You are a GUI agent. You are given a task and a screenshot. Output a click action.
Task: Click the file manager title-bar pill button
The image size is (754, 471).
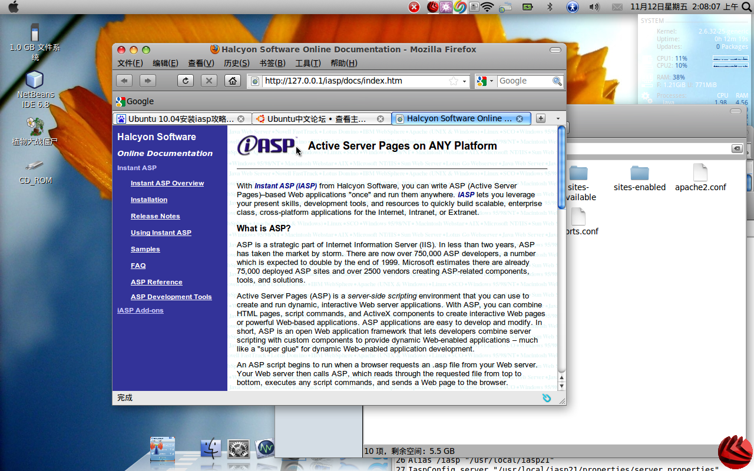pos(735,111)
